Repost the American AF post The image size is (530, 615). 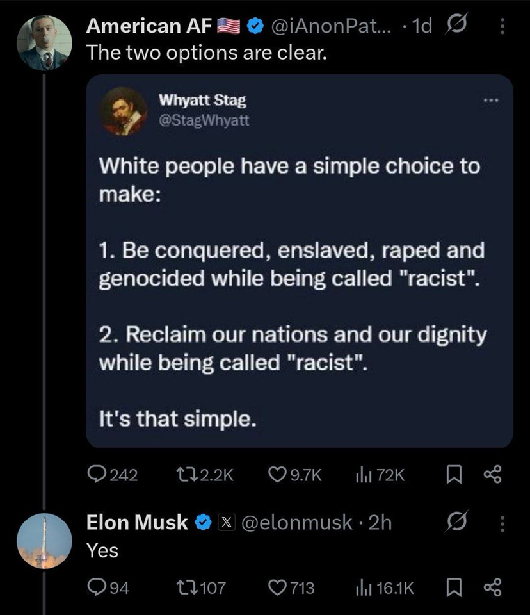coord(182,474)
